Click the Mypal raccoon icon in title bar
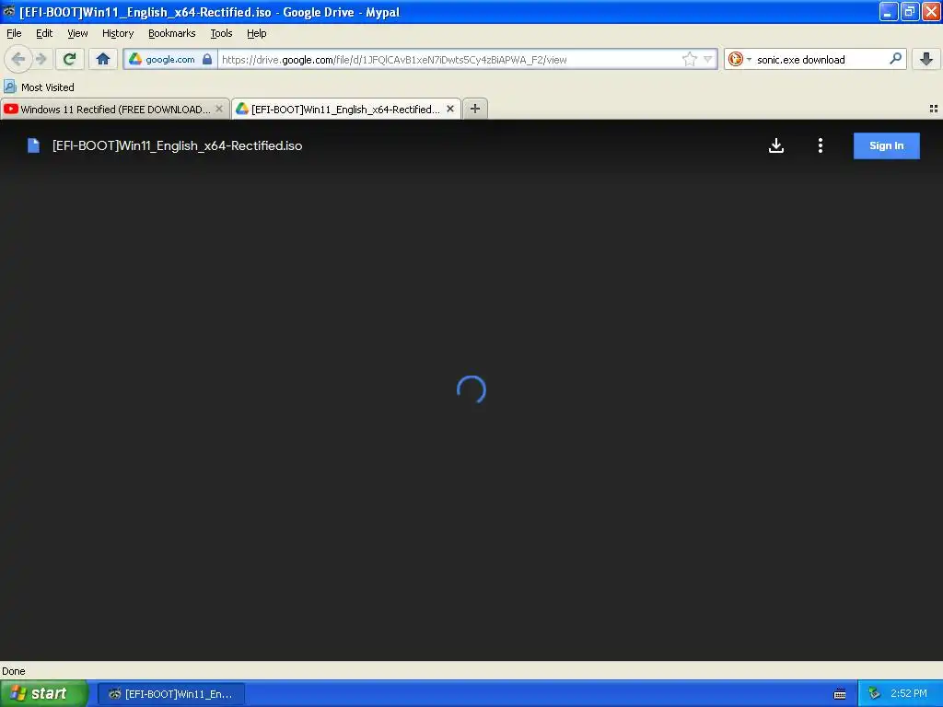Screen dimensions: 943x707 click(x=8, y=11)
